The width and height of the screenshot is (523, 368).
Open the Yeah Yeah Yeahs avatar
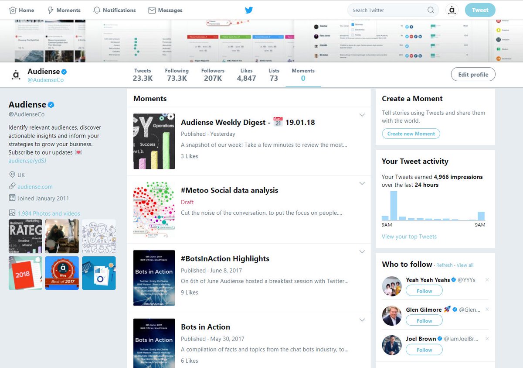392,286
